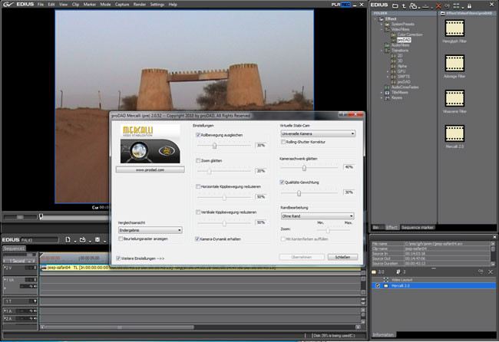Select the jeep-safari04 clip on timeline
The image size is (499, 342).
coord(200,268)
